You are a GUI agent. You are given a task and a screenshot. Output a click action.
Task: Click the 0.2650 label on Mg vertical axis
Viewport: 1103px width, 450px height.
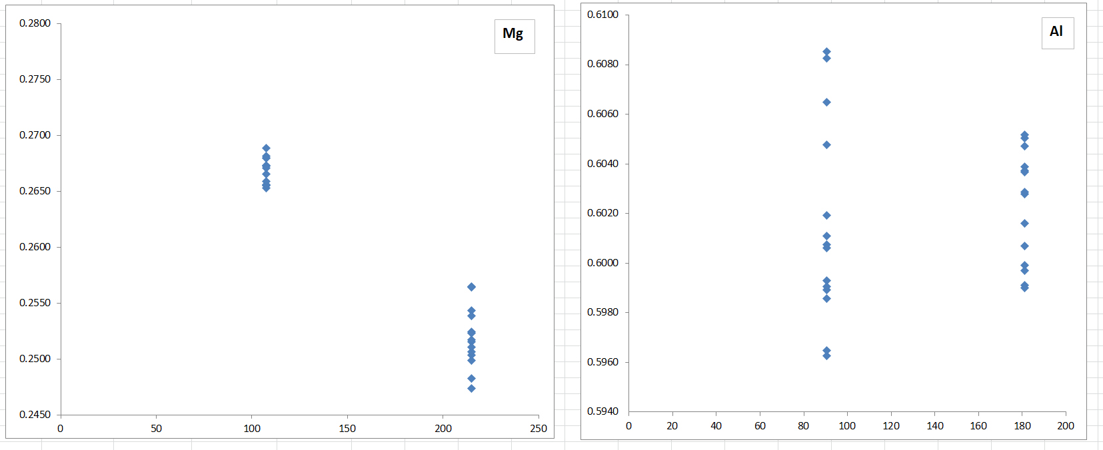tap(35, 191)
